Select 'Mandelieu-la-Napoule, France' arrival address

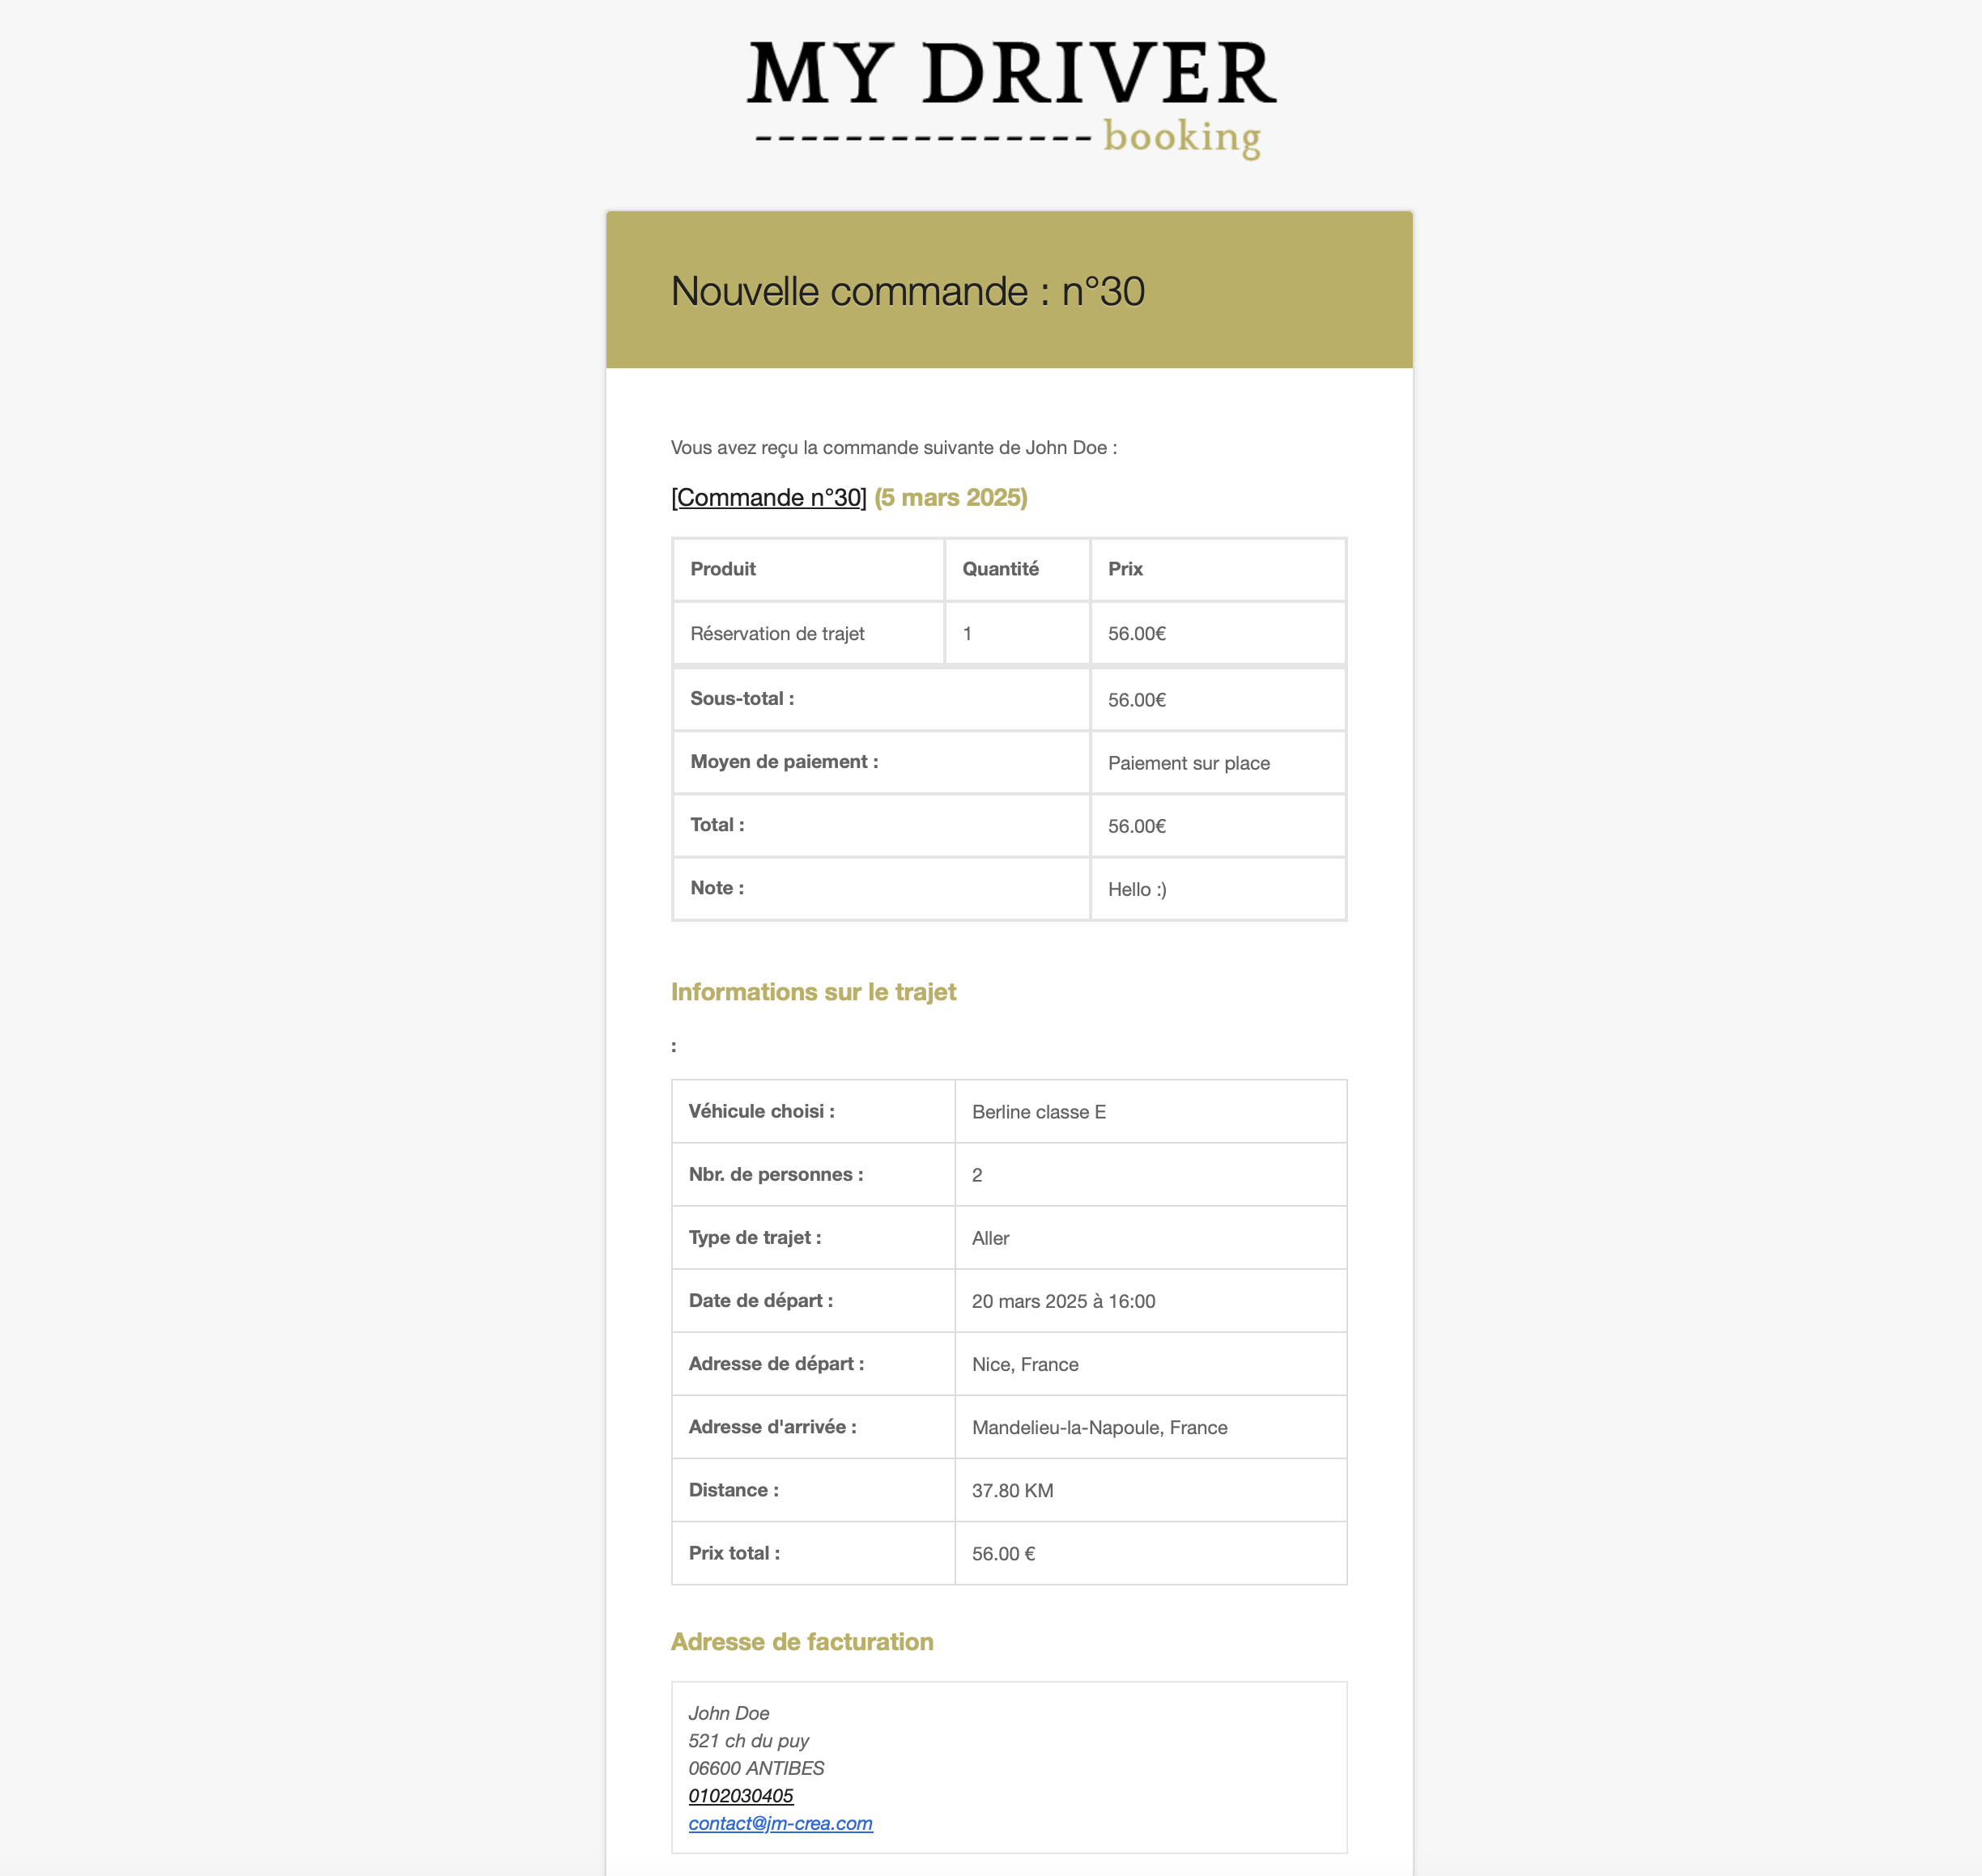(x=1099, y=1427)
